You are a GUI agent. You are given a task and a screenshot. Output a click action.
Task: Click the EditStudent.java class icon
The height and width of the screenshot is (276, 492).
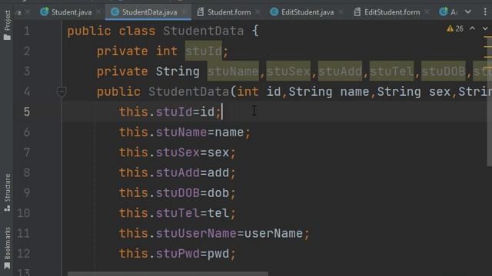[x=274, y=12]
